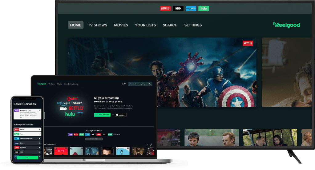Viewport: 315px width, 170px height.
Task: Uncheck the Hulu service on the phone
Action: 27,134
